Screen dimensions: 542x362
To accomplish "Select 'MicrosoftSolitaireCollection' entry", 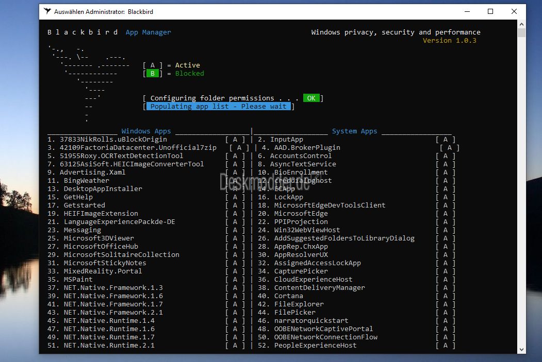I will 121,255.
